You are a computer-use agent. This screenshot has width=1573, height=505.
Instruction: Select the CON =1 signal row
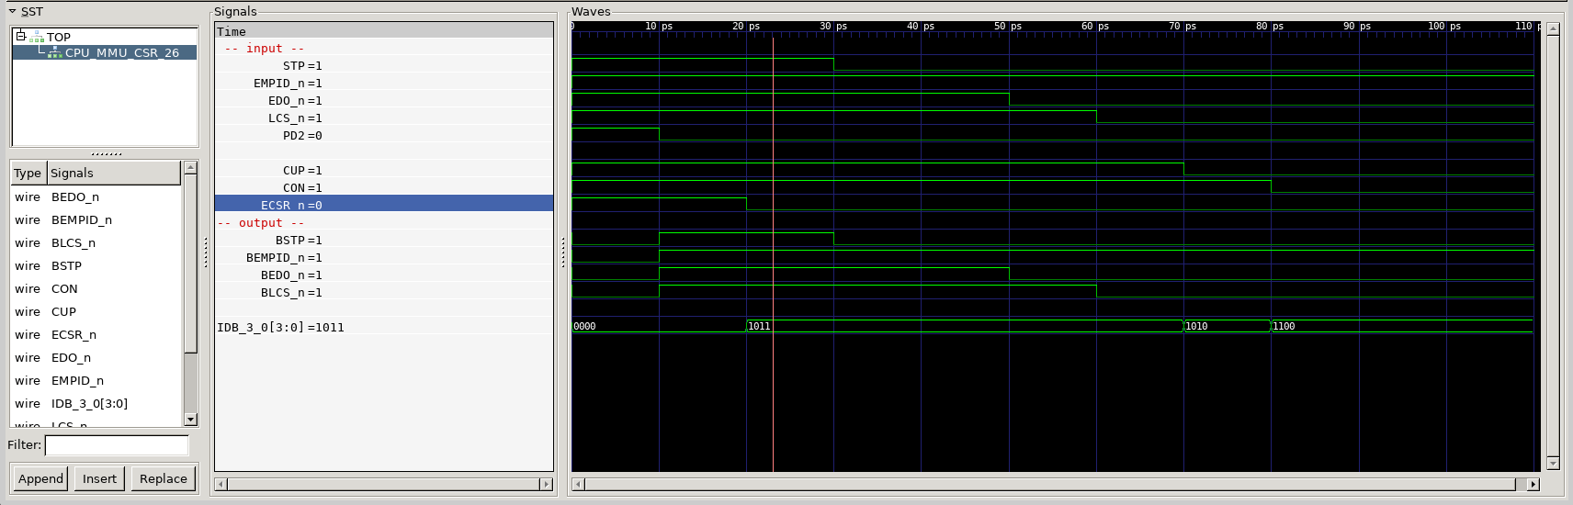[384, 188]
